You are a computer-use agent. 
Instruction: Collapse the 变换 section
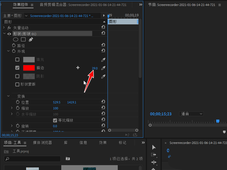coord(8,96)
